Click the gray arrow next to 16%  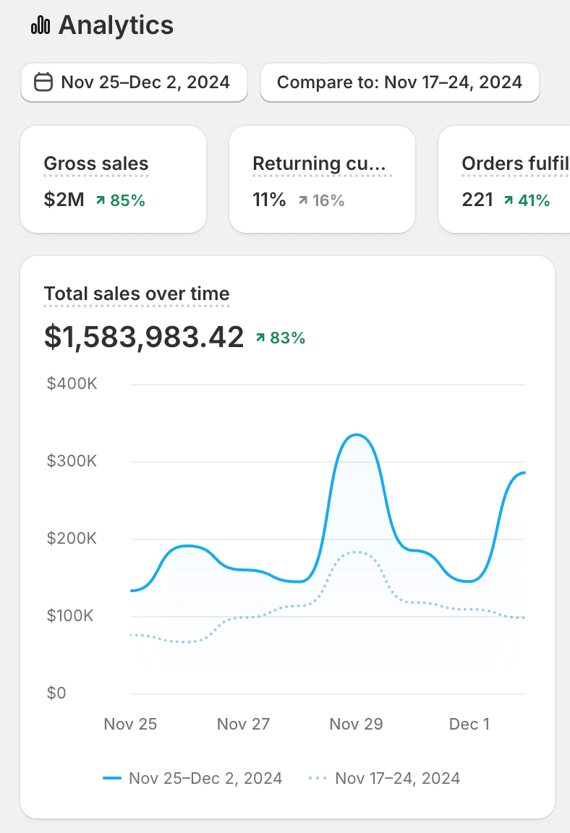click(302, 200)
